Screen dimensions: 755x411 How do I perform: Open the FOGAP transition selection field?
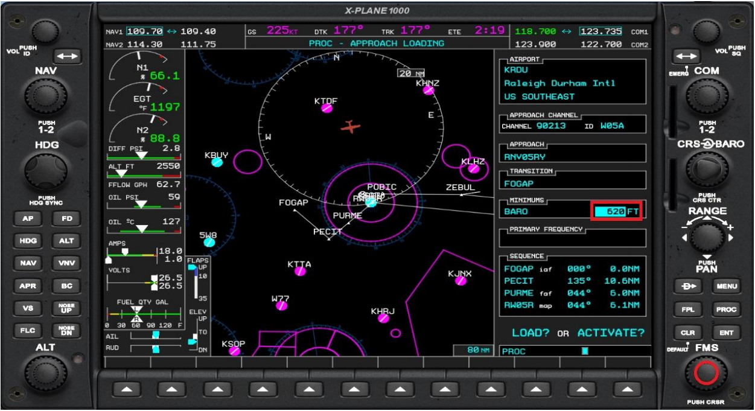(x=573, y=183)
